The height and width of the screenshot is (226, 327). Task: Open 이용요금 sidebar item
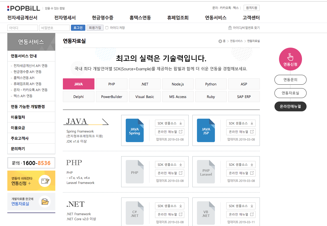[31, 128]
